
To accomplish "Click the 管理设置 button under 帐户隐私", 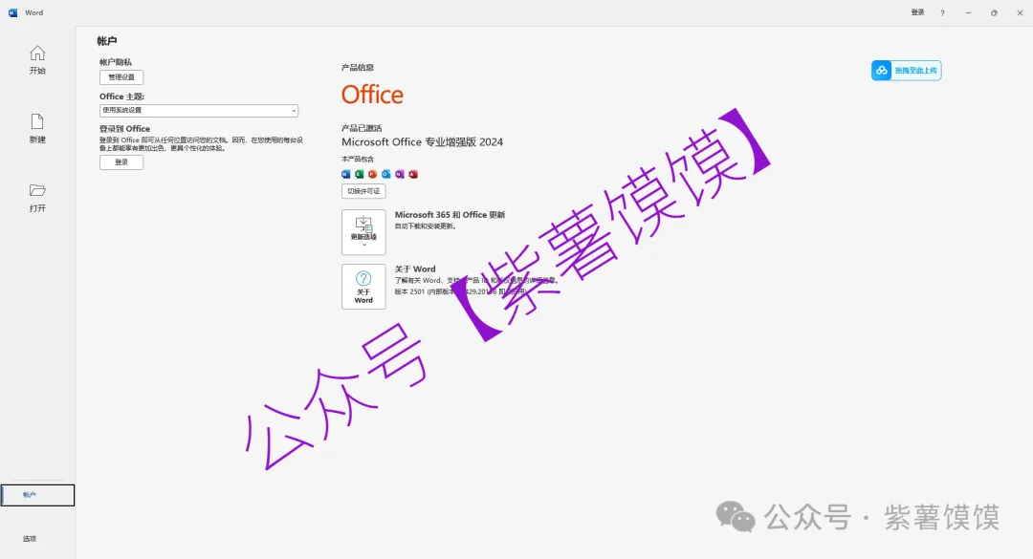I will pos(121,77).
